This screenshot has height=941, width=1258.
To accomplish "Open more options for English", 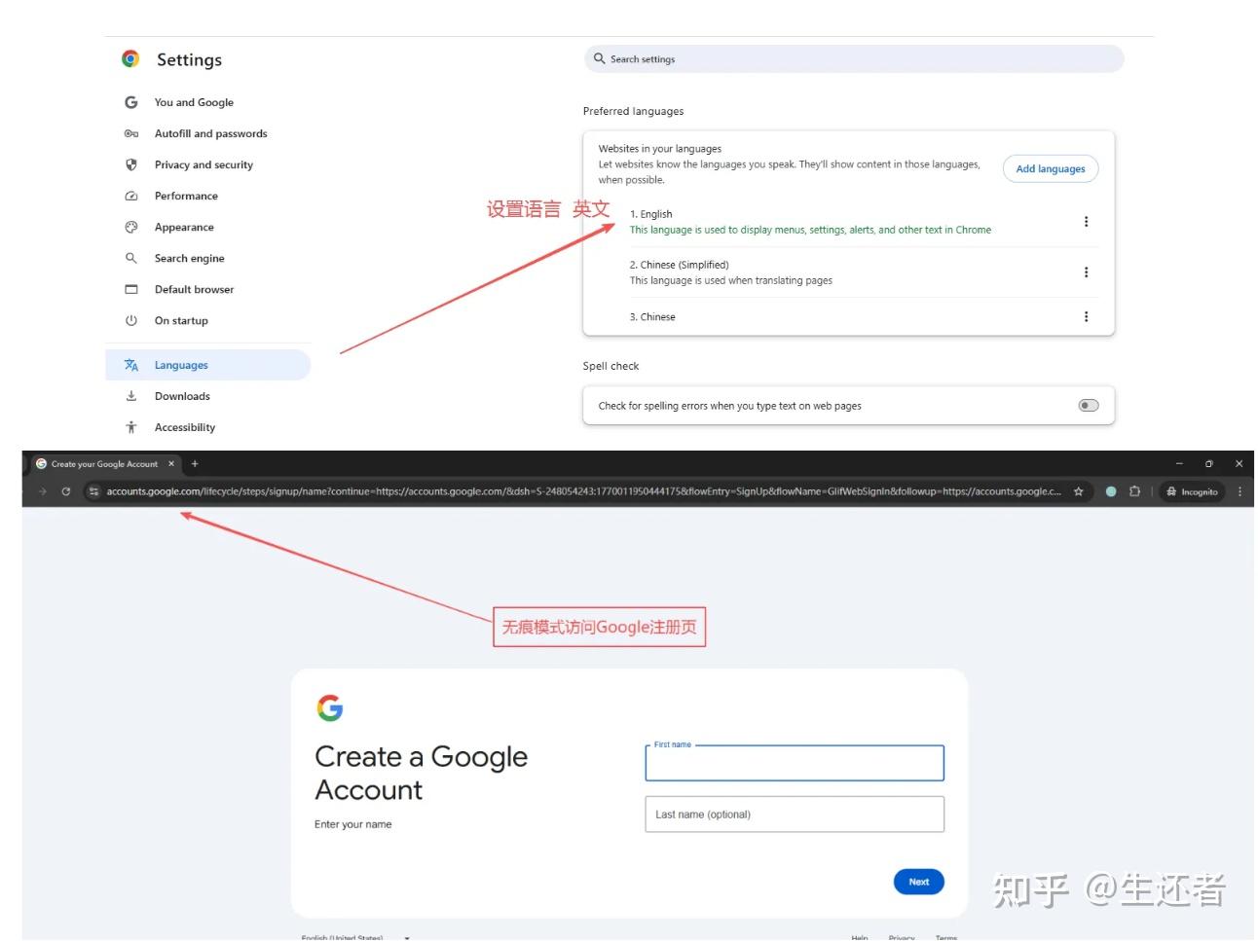I will pyautogui.click(x=1086, y=222).
